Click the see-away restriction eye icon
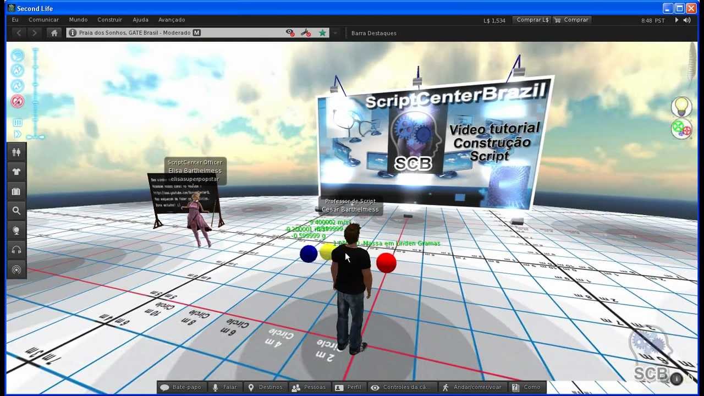This screenshot has height=396, width=704. tap(290, 33)
